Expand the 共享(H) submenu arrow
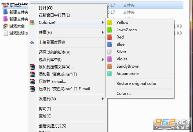This screenshot has width=193, height=132. coord(103,32)
